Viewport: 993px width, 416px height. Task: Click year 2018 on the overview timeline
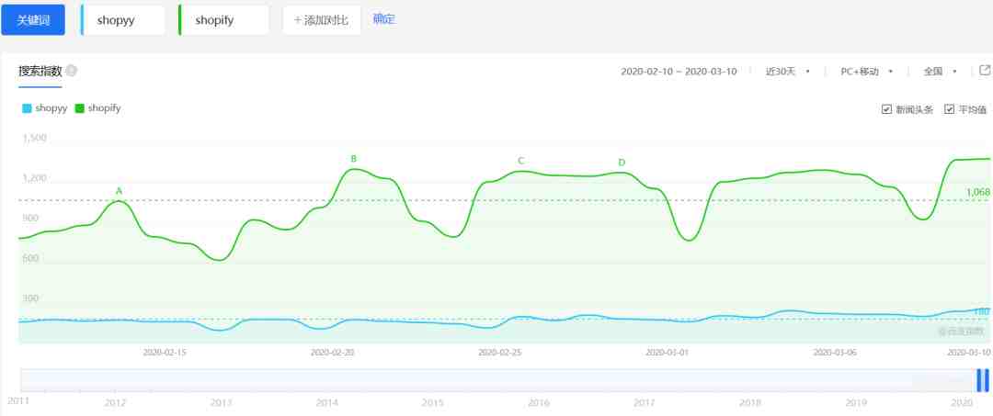pyautogui.click(x=750, y=403)
